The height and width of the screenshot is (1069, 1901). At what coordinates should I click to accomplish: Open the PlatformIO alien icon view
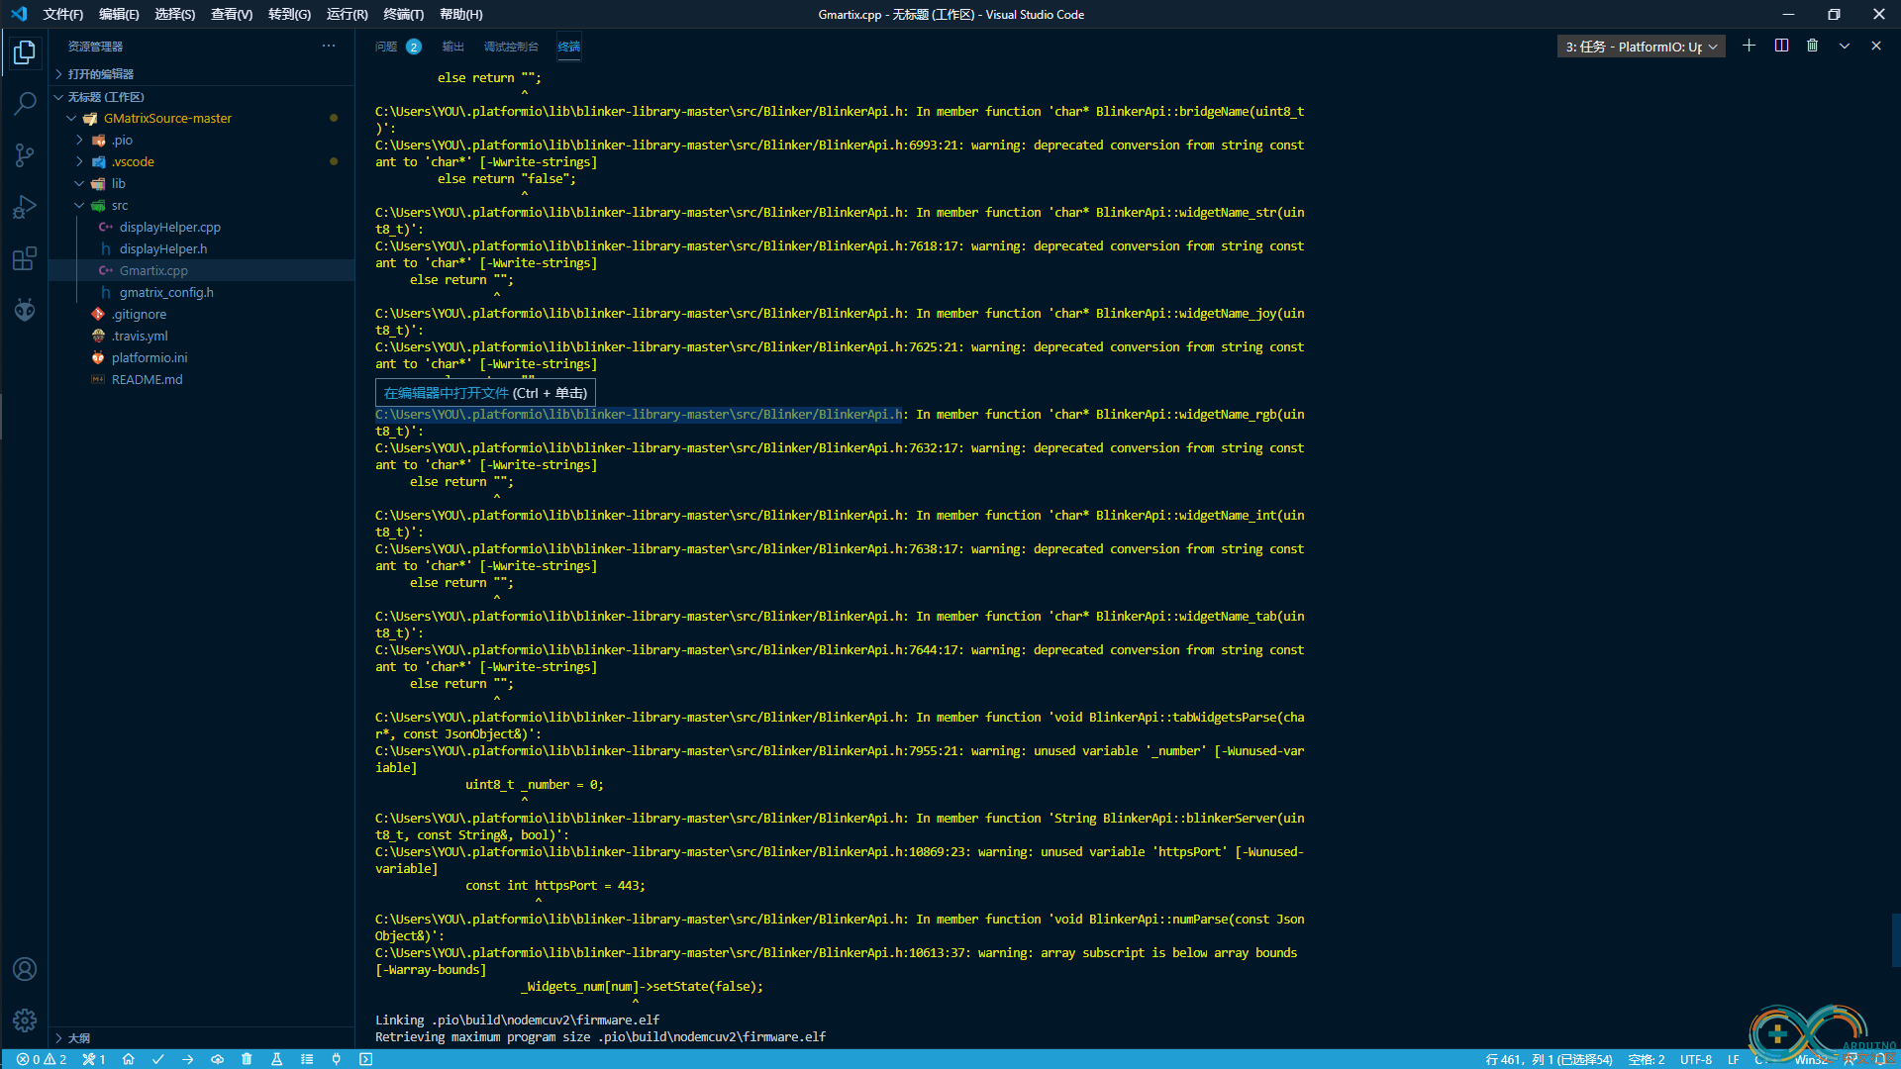pos(25,310)
